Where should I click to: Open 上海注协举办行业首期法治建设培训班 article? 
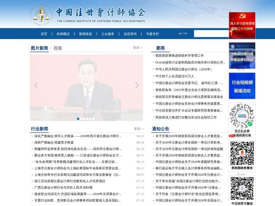point(77,175)
